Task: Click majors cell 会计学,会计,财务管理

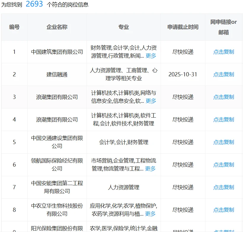Action: point(124,142)
